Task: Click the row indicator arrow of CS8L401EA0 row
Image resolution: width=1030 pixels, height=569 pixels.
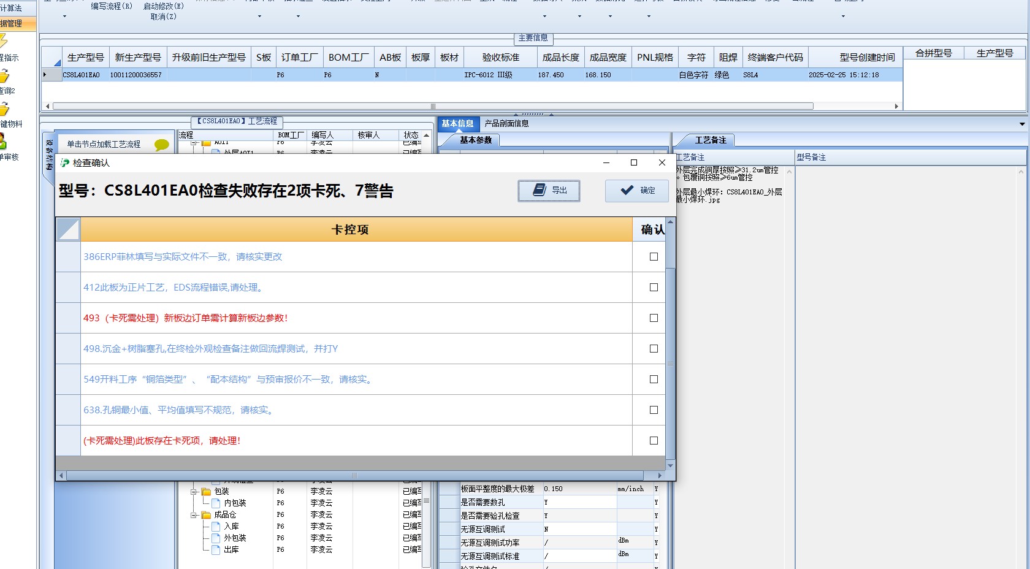Action: tap(45, 75)
